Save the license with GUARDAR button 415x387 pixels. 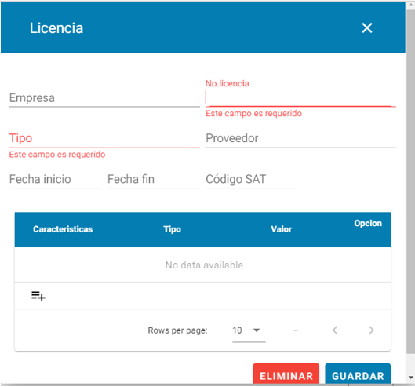[x=358, y=374]
